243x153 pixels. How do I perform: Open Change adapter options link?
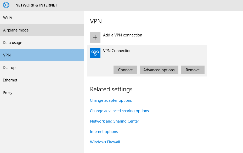point(111,100)
